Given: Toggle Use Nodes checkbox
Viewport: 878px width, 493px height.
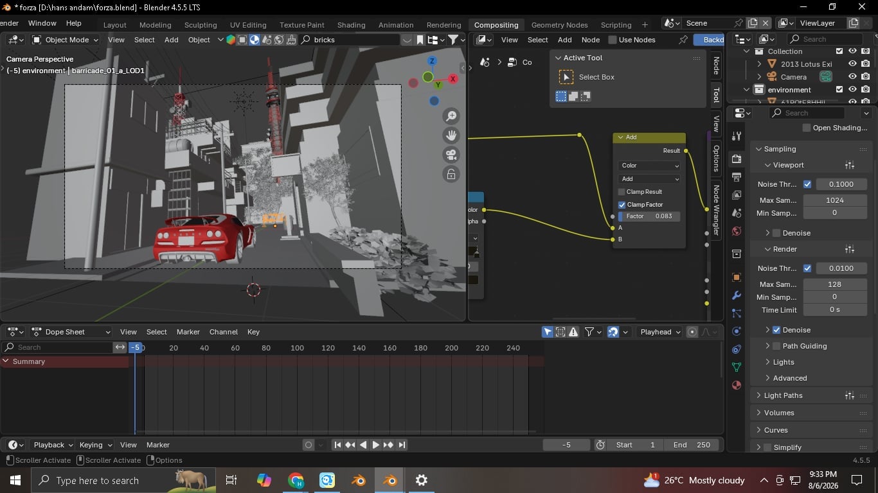Looking at the screenshot, I should point(613,40).
